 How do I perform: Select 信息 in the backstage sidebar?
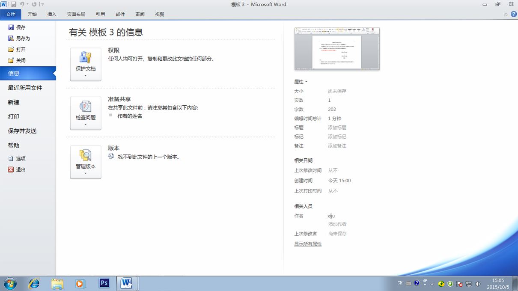[x=28, y=73]
